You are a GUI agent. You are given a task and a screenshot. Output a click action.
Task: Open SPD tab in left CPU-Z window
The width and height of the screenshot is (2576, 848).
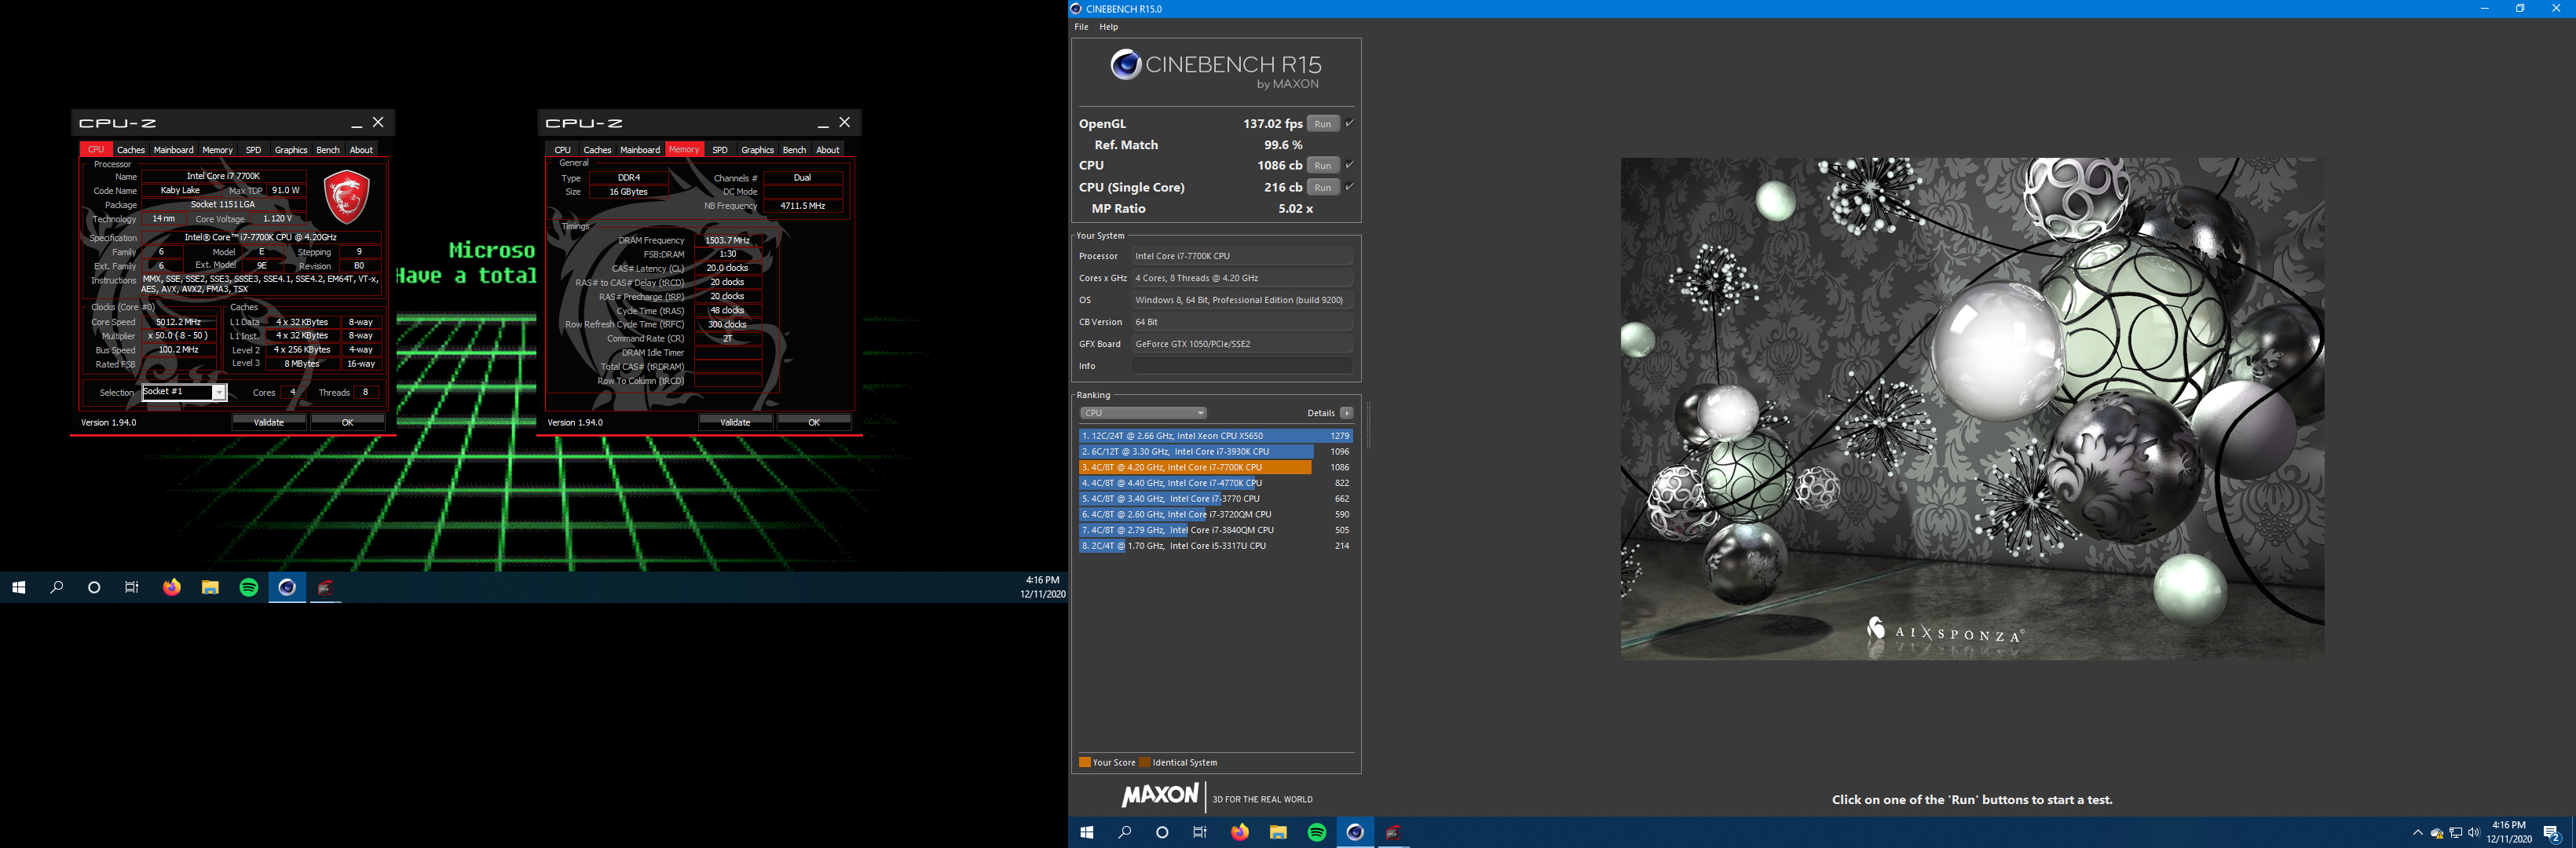[x=253, y=150]
